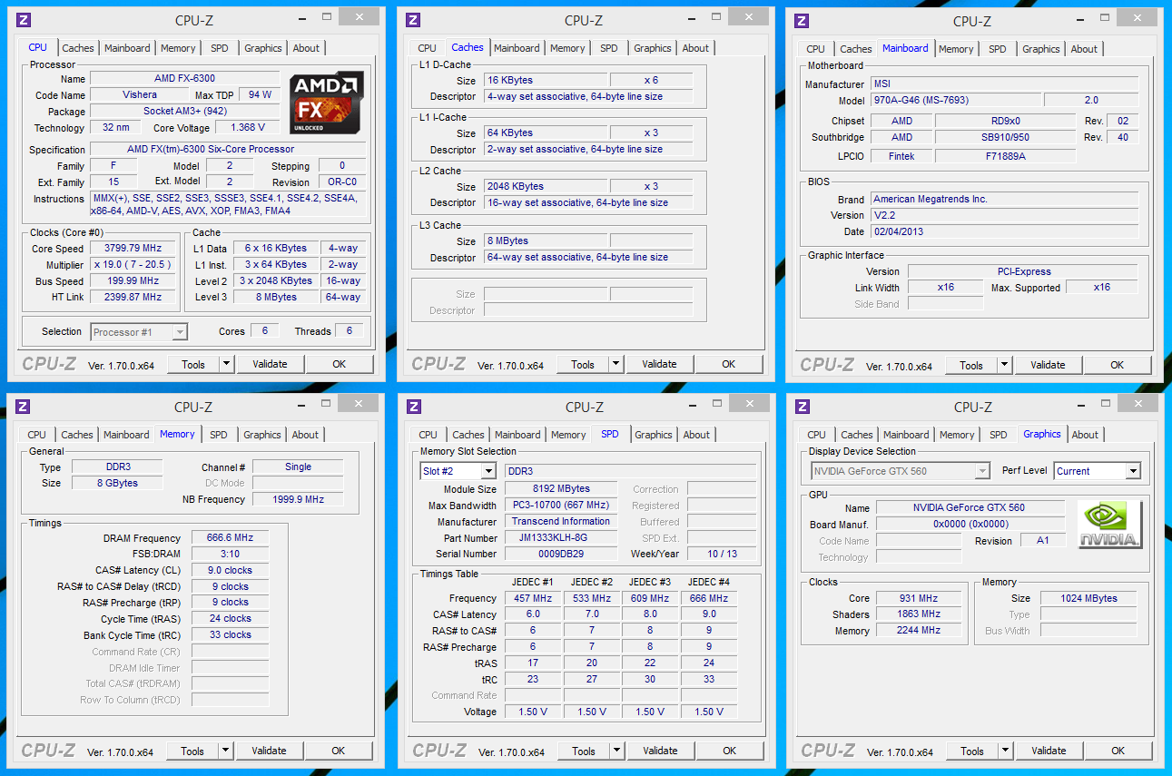This screenshot has width=1172, height=776.
Task: Open the Perf Level Current dropdown
Action: [1132, 471]
